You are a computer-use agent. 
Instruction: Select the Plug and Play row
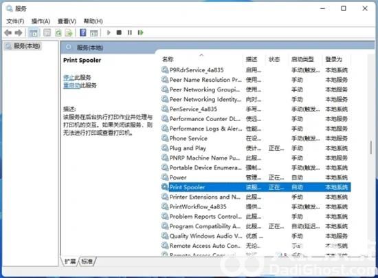[256, 148]
